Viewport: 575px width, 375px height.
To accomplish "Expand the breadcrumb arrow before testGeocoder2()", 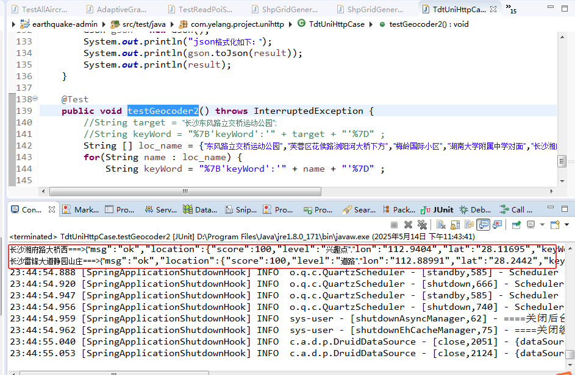I will pos(371,24).
